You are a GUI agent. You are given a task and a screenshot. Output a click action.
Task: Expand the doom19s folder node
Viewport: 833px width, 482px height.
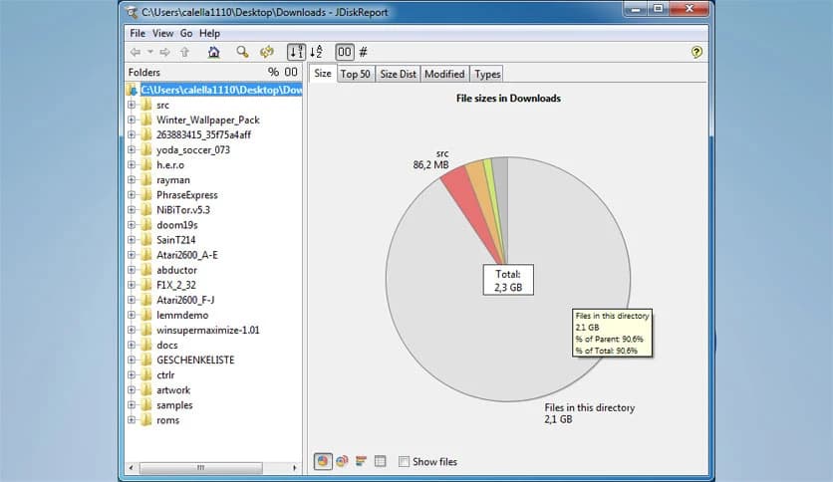click(132, 225)
